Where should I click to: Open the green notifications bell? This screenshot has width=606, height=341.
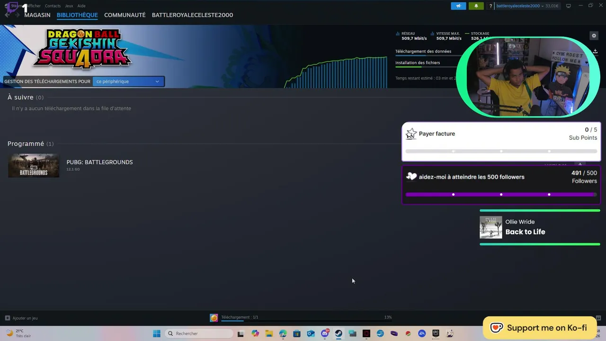point(476,6)
